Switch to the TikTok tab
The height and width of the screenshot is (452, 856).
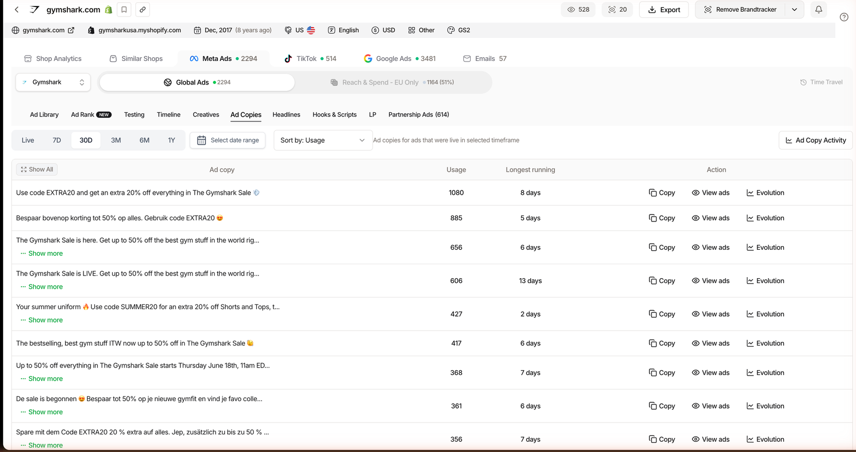[310, 59]
